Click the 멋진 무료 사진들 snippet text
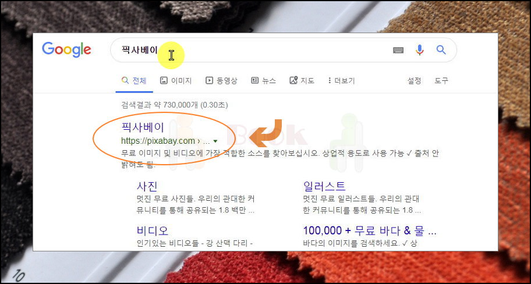The height and width of the screenshot is (284, 531). point(196,204)
